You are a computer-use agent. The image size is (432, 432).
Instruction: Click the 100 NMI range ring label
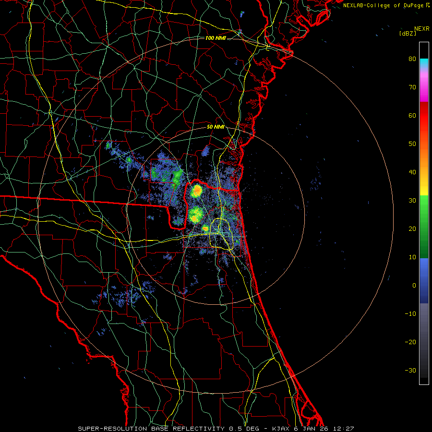pyautogui.click(x=216, y=38)
